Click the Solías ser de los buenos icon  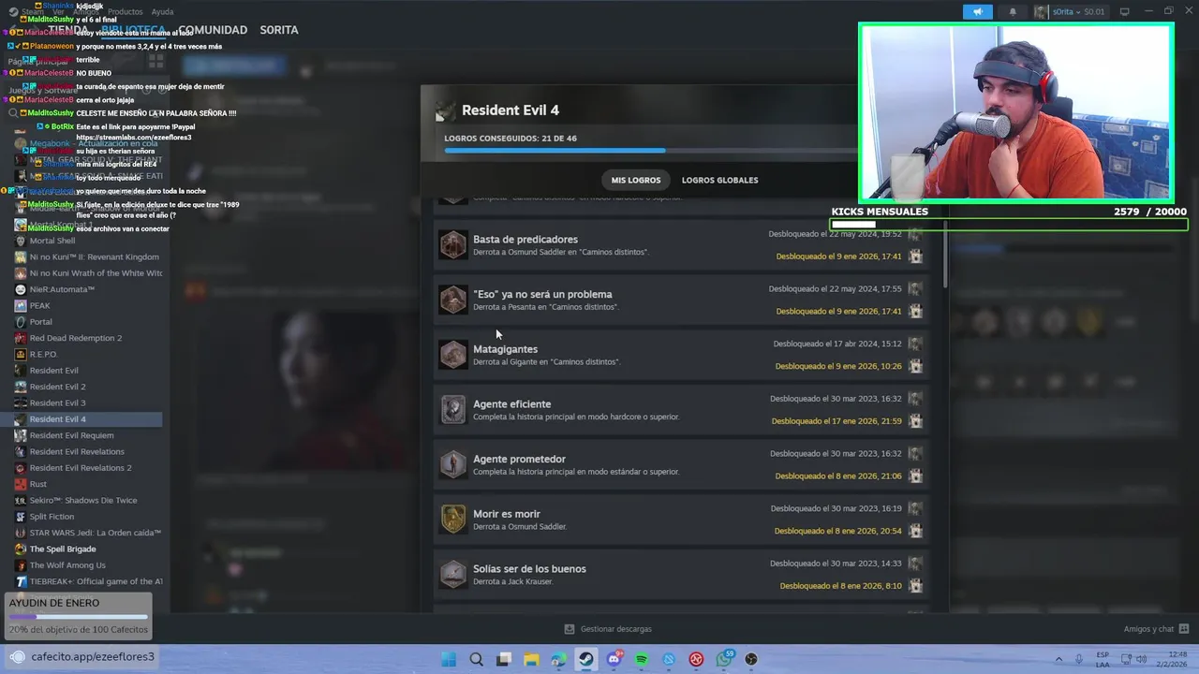tap(453, 574)
